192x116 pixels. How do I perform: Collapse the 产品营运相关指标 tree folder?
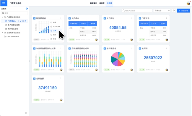tap(2, 17)
